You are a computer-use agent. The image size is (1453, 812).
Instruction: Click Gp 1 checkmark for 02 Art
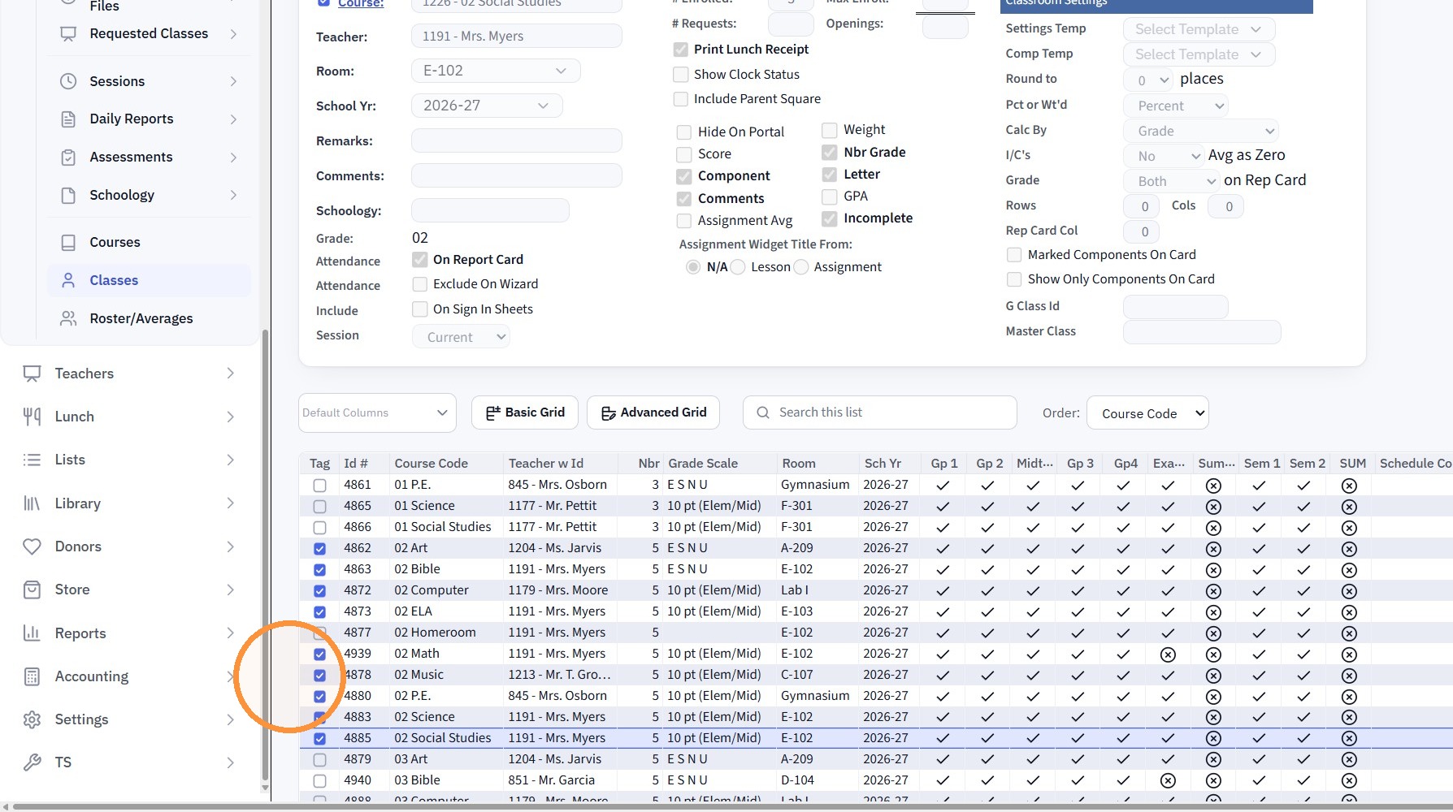point(943,549)
